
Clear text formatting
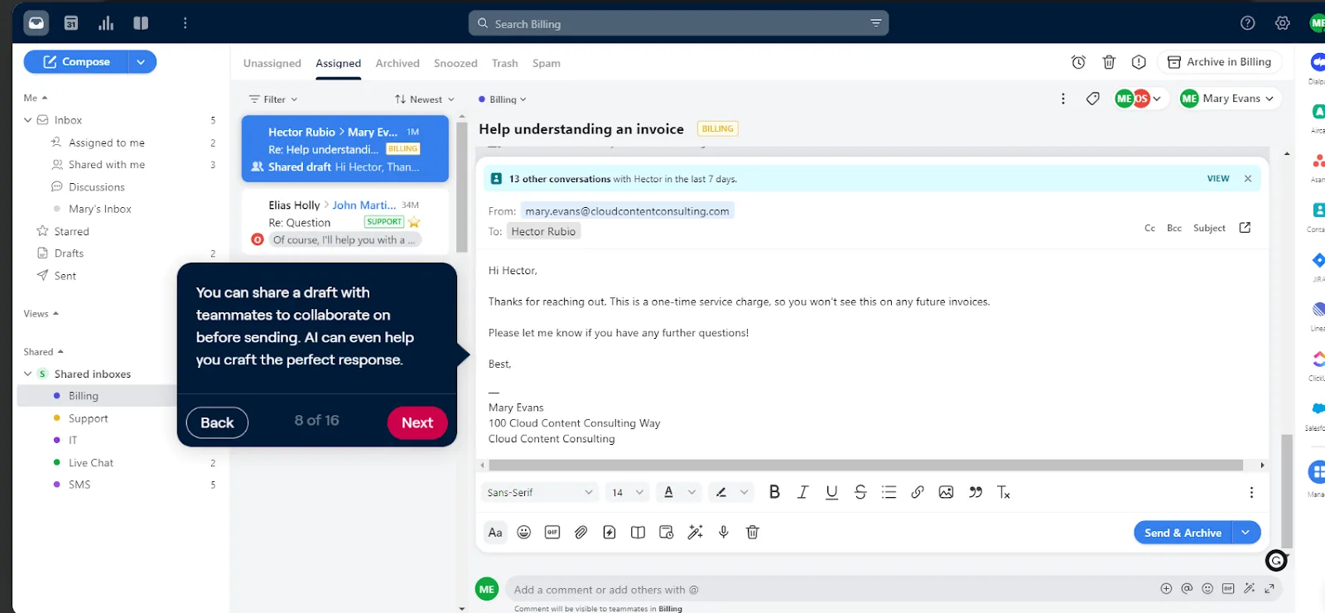click(x=1004, y=492)
